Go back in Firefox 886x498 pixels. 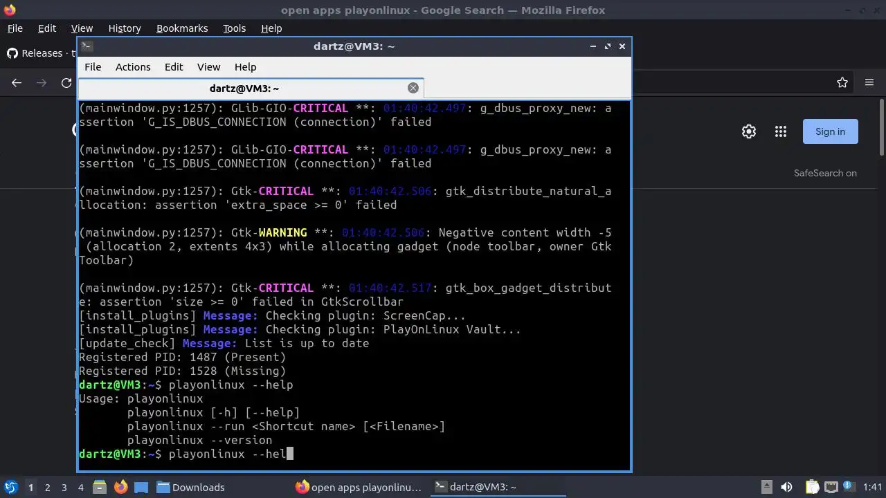click(17, 83)
